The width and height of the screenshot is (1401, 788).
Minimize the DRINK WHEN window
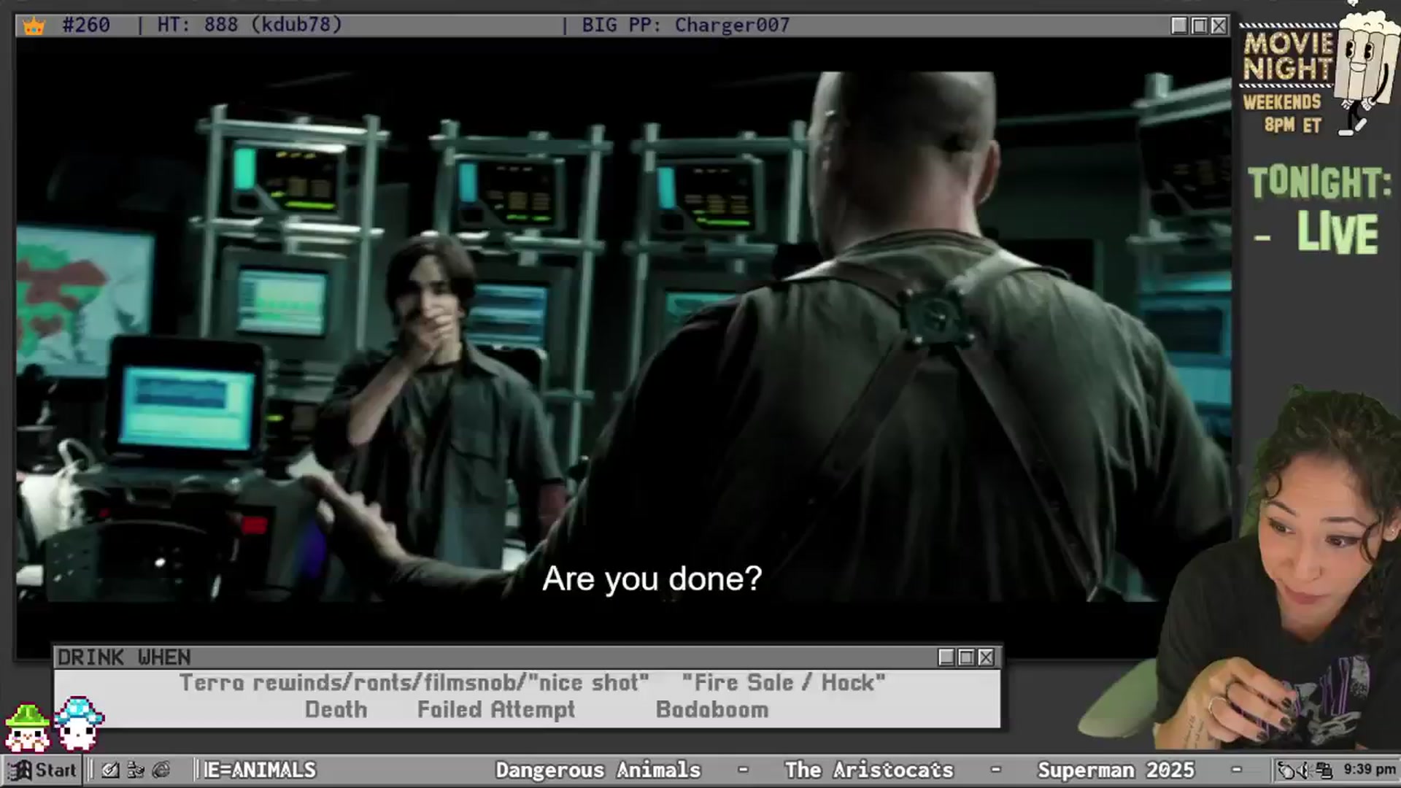click(946, 657)
